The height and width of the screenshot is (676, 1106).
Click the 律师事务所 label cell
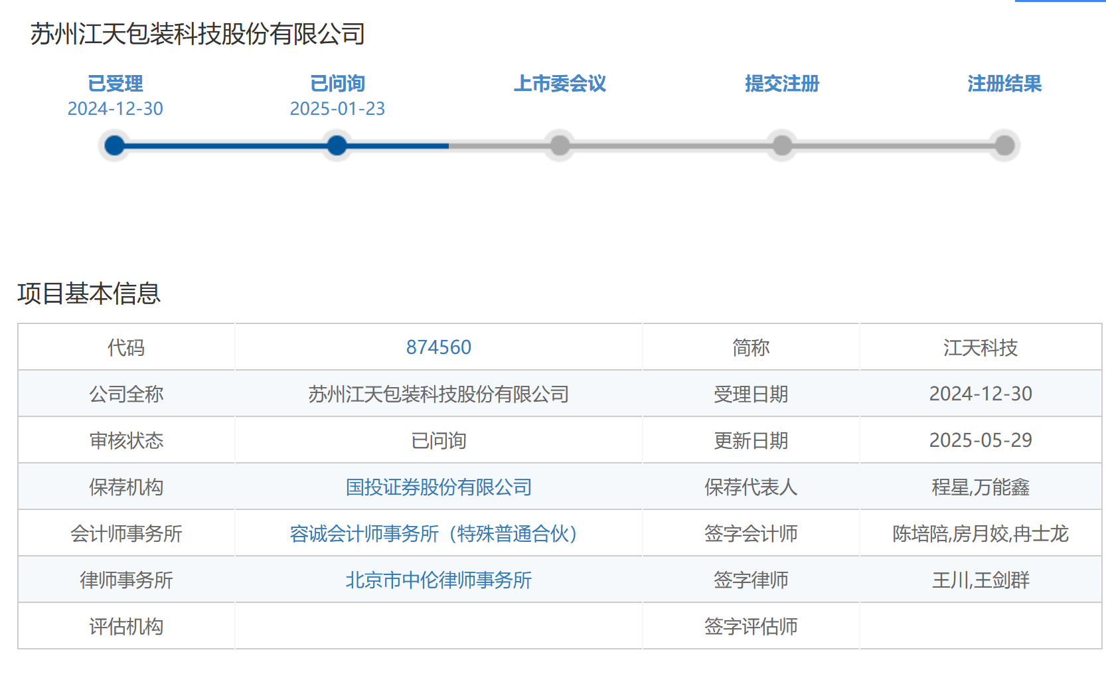pos(126,580)
